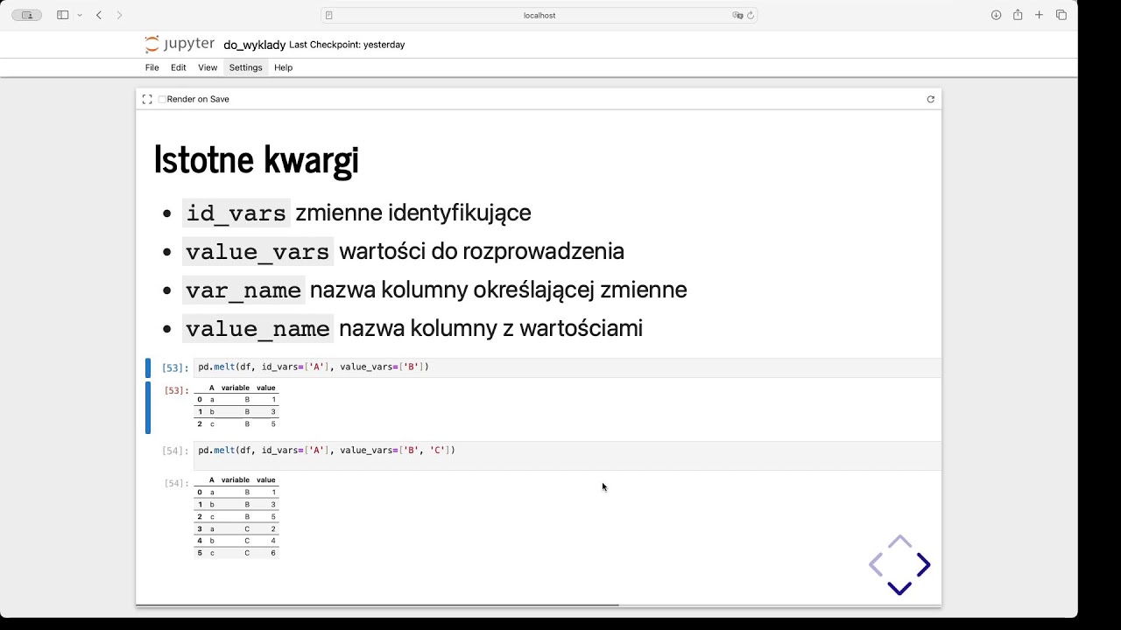Go back to previous page
The width and height of the screenshot is (1121, 630).
[99, 15]
